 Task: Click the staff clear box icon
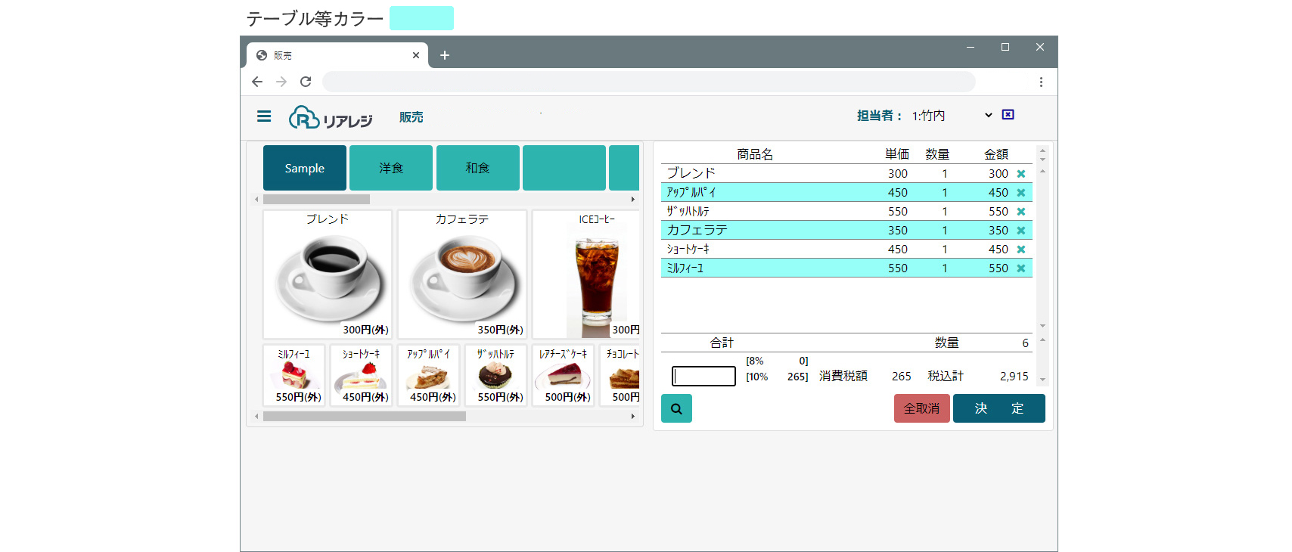point(1008,114)
